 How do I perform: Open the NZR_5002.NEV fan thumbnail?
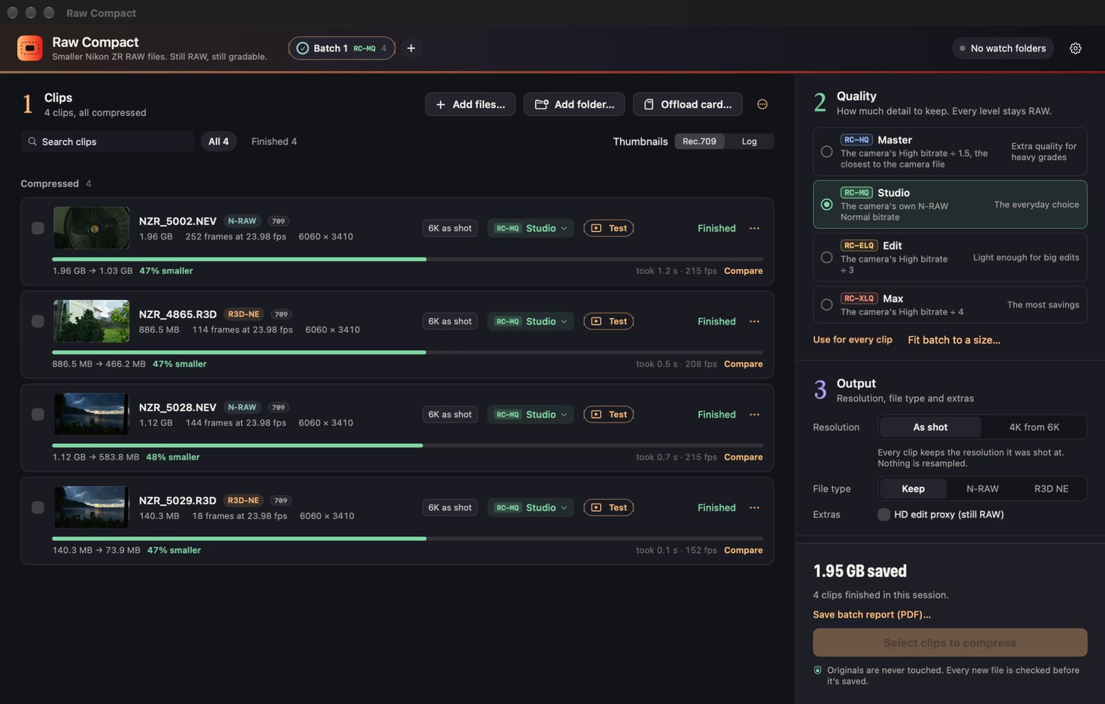click(91, 228)
